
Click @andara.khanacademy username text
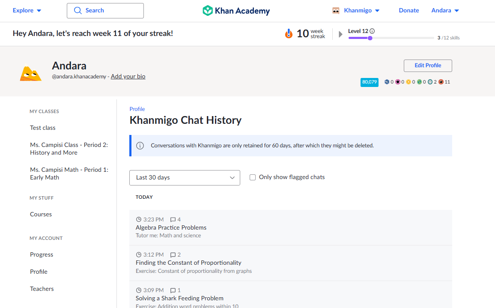(x=79, y=76)
